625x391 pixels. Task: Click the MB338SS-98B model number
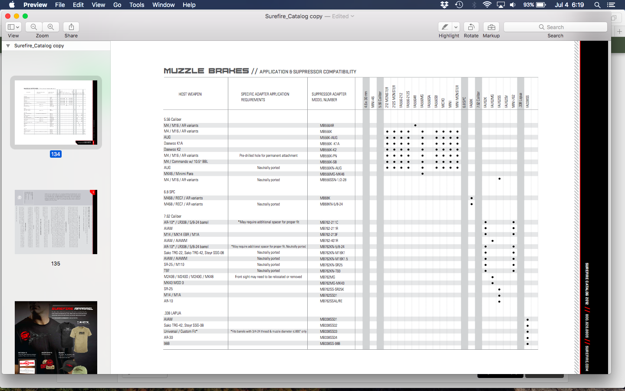[x=330, y=344]
